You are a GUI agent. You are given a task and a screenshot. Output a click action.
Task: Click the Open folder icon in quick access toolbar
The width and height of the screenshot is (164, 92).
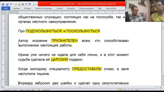click(19, 4)
